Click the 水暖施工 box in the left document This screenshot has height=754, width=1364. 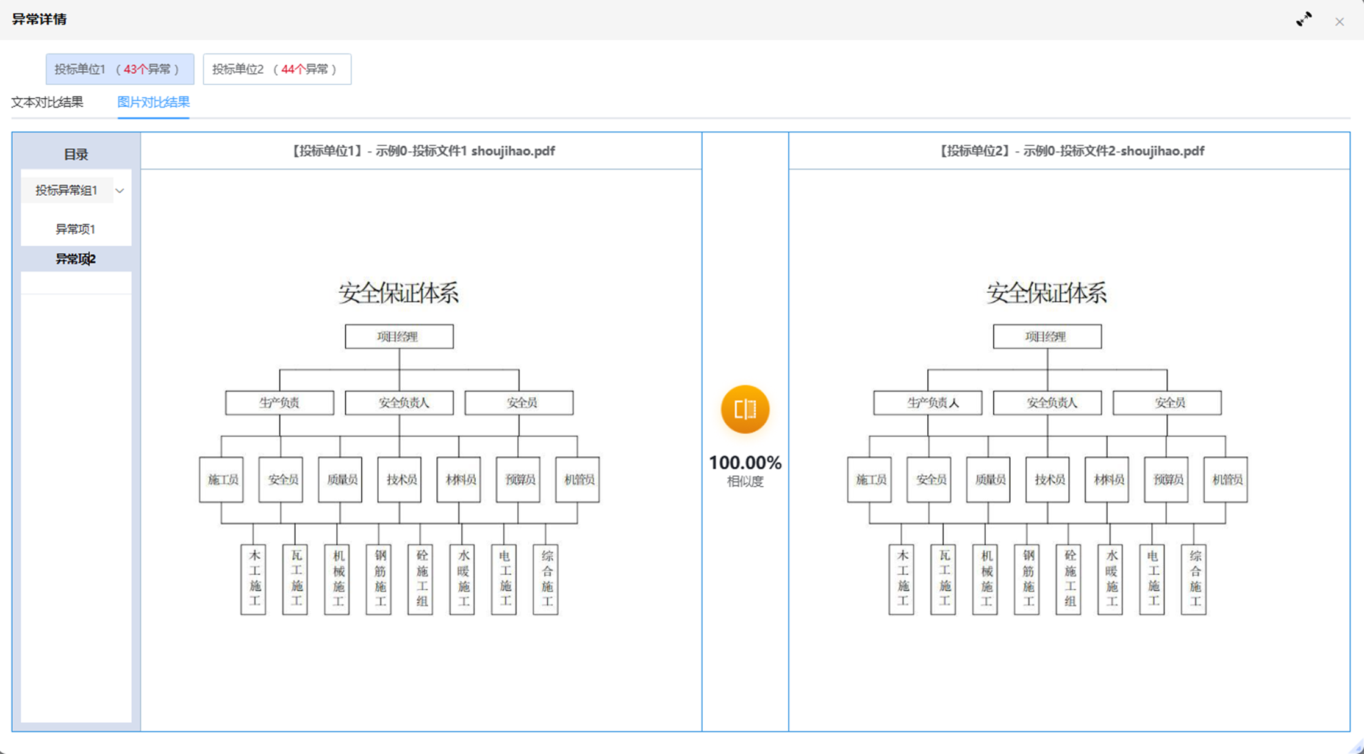(462, 580)
